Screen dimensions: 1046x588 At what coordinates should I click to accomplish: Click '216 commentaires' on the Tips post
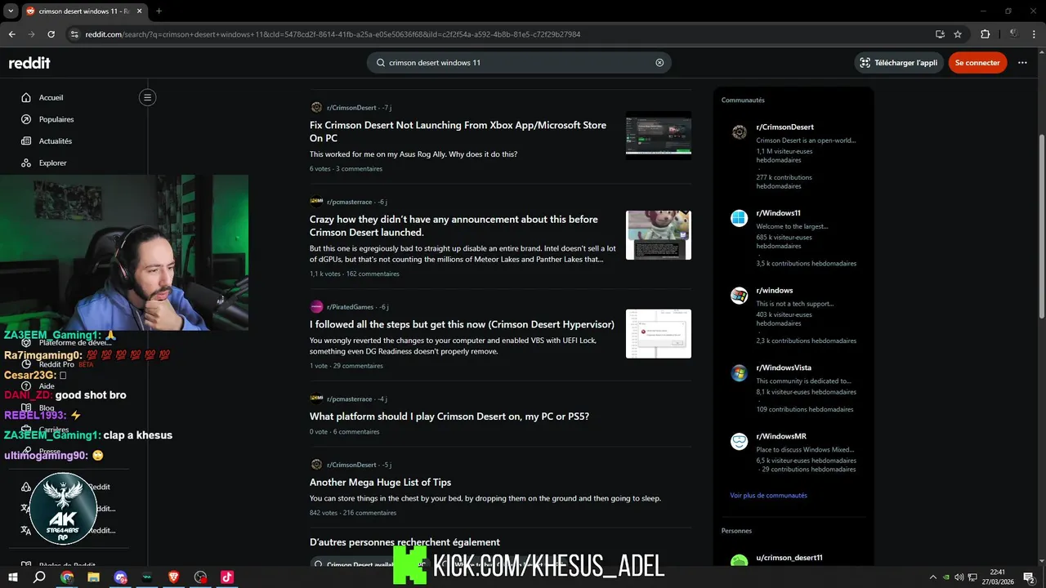pyautogui.click(x=369, y=514)
